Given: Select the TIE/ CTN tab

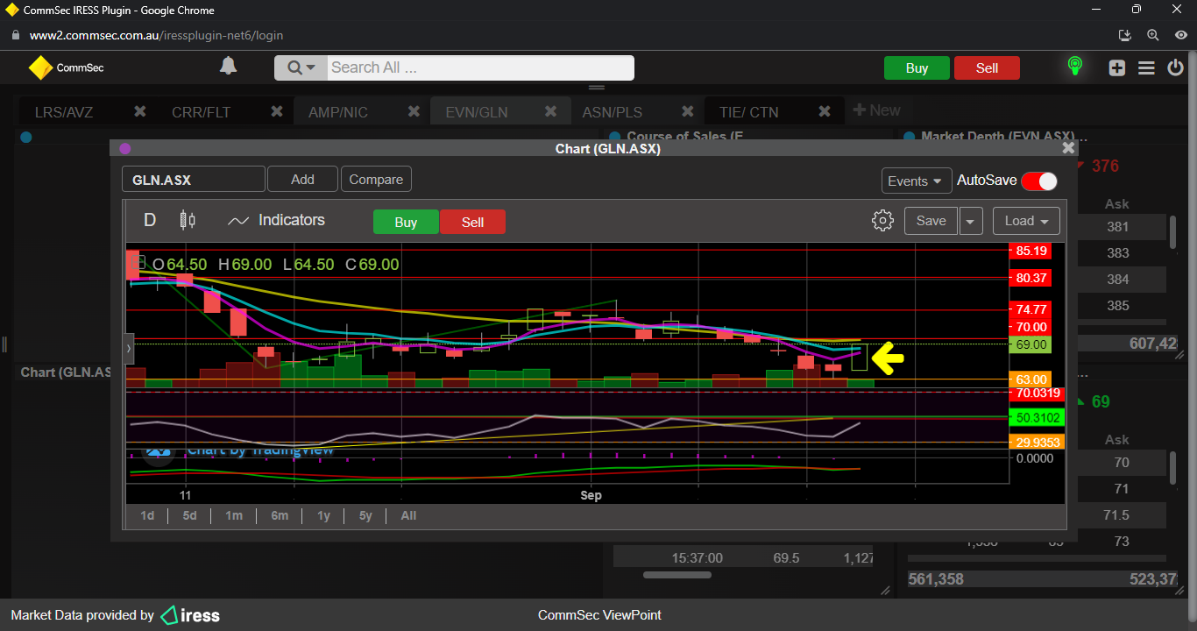Looking at the screenshot, I should [748, 112].
